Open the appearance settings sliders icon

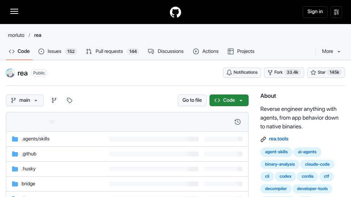[x=336, y=12]
